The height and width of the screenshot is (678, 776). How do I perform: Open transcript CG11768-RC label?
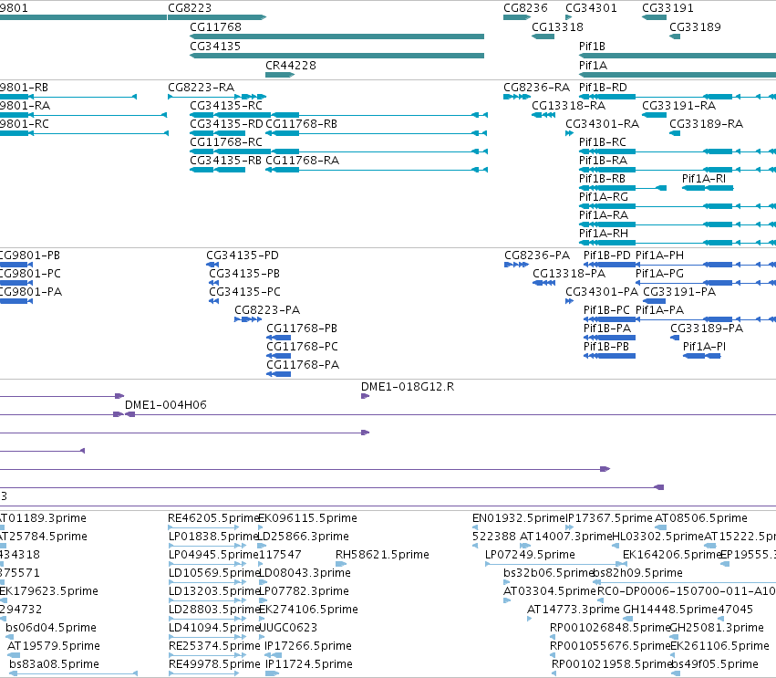(x=226, y=142)
